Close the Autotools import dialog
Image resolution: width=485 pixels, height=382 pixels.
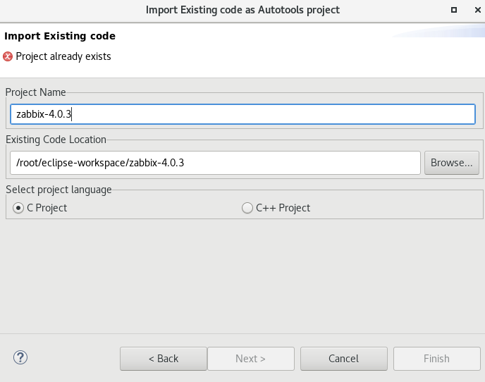tap(477, 10)
